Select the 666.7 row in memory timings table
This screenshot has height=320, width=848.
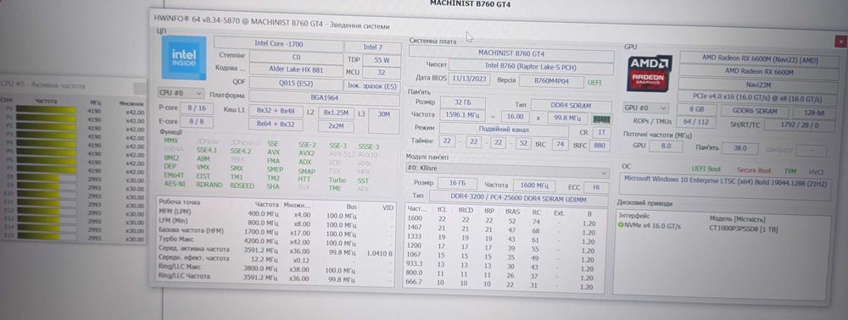coord(504,285)
